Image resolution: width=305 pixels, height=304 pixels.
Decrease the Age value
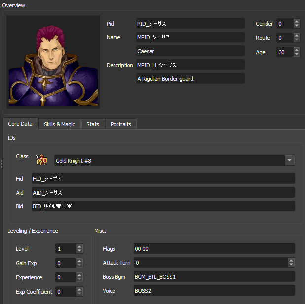click(297, 54)
